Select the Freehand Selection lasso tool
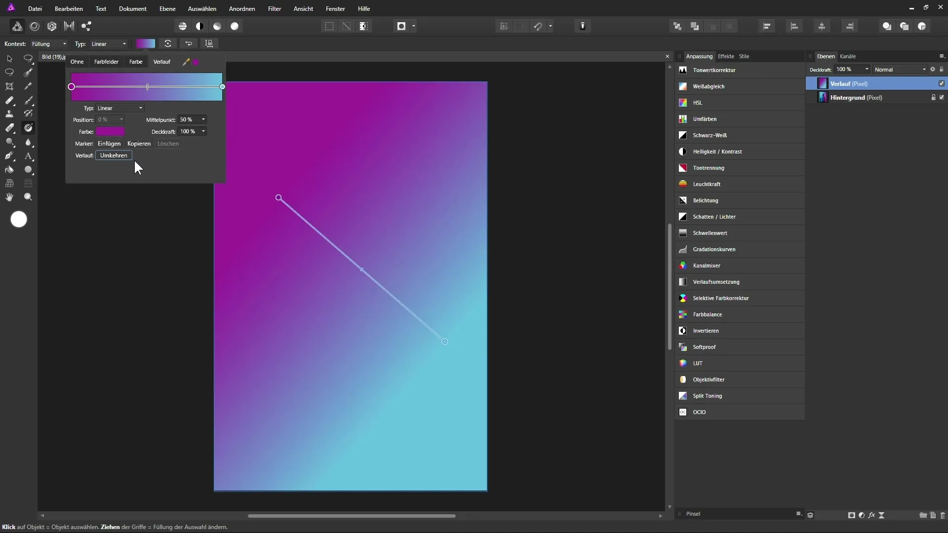 9,73
